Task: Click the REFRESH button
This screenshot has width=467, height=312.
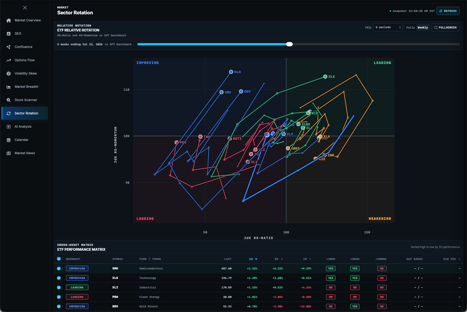Action: pos(448,11)
